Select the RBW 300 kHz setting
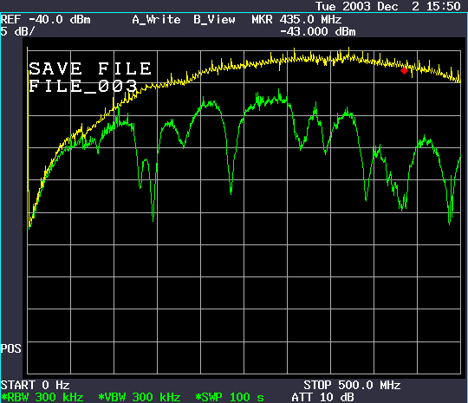 [42, 397]
